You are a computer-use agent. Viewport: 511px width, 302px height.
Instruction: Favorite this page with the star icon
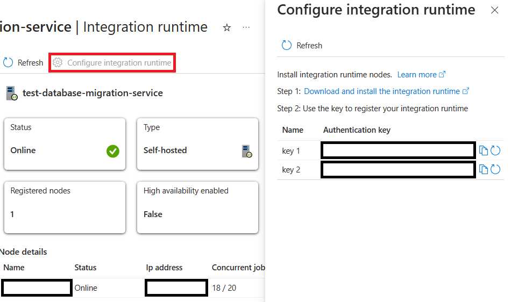[x=227, y=27]
